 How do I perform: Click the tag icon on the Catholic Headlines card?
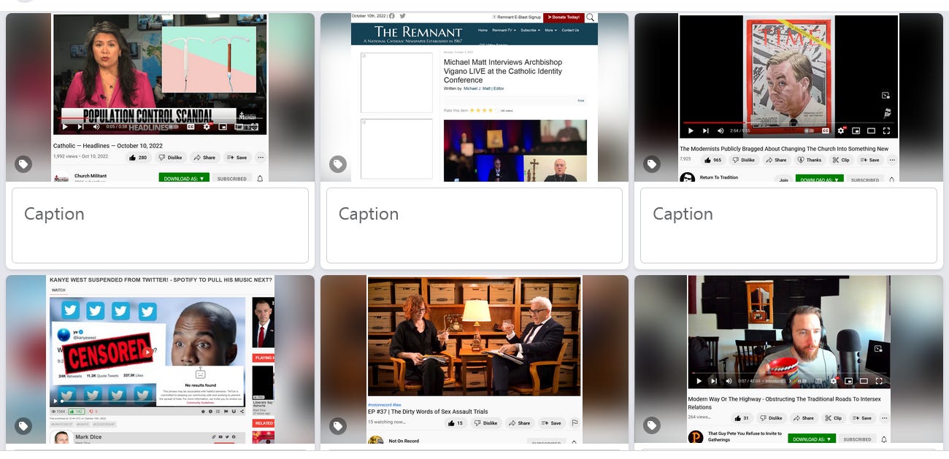coord(23,164)
